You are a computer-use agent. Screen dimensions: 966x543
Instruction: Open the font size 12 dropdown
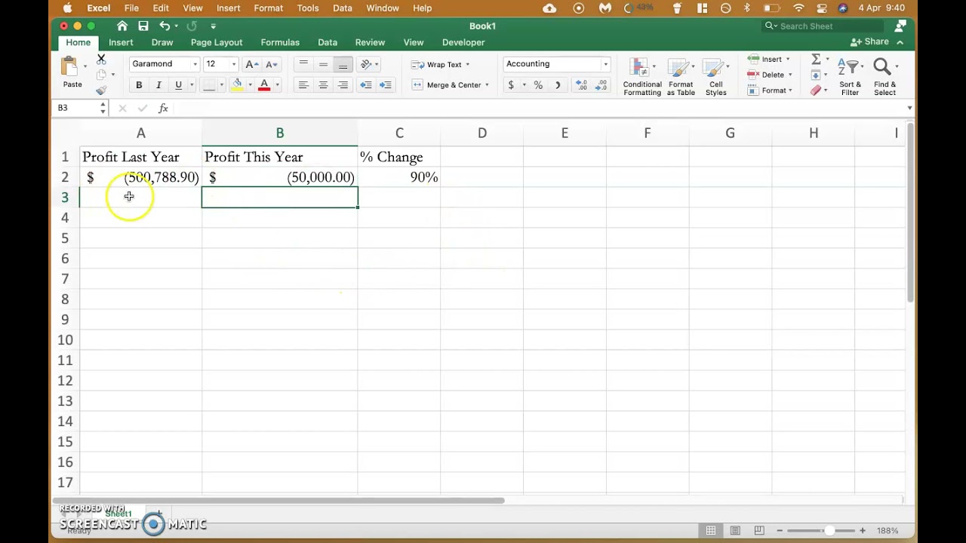click(x=233, y=64)
